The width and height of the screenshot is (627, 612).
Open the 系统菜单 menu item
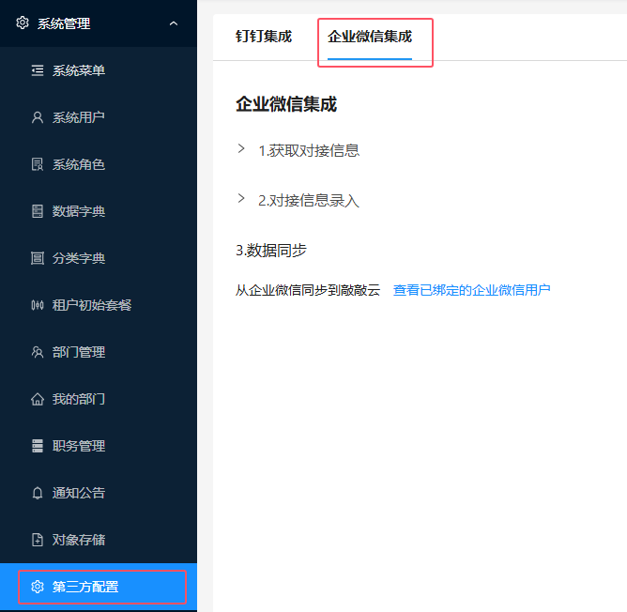(99, 70)
